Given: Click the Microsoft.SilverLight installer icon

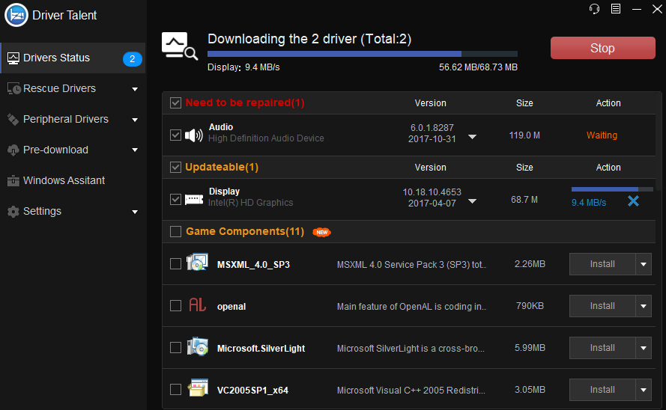Looking at the screenshot, I should click(198, 347).
